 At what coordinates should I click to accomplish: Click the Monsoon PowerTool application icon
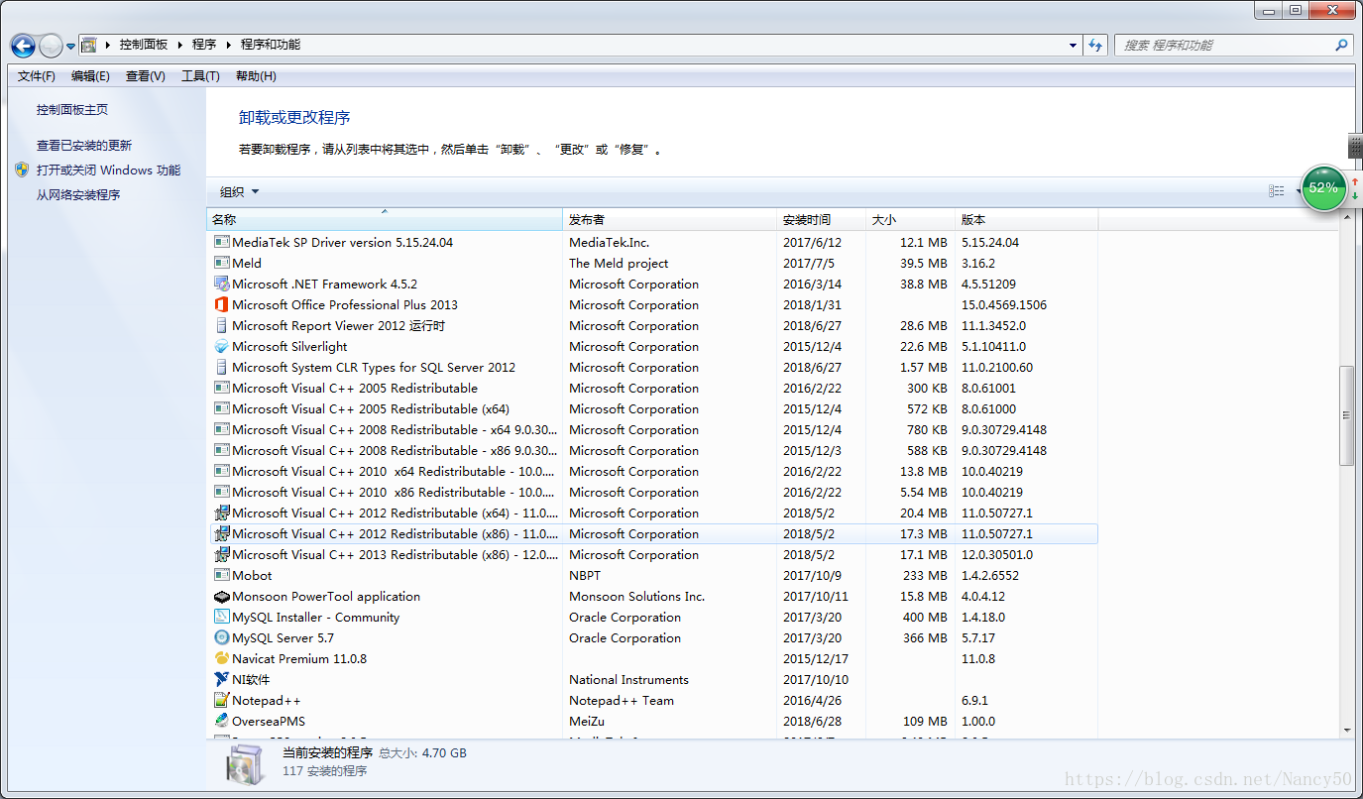[222, 596]
